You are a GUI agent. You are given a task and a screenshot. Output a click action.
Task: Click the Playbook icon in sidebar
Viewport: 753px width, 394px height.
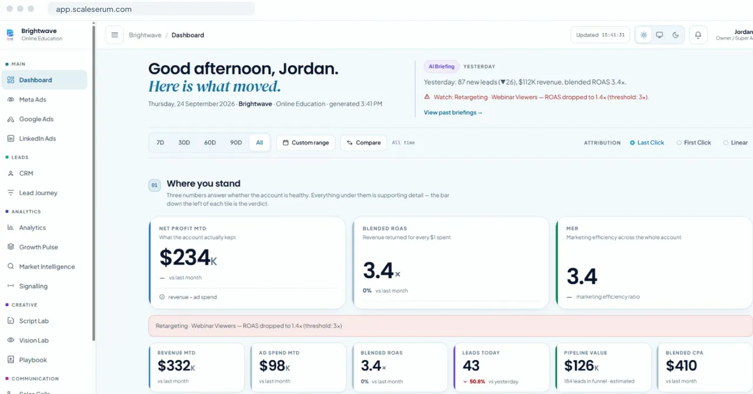click(x=11, y=359)
